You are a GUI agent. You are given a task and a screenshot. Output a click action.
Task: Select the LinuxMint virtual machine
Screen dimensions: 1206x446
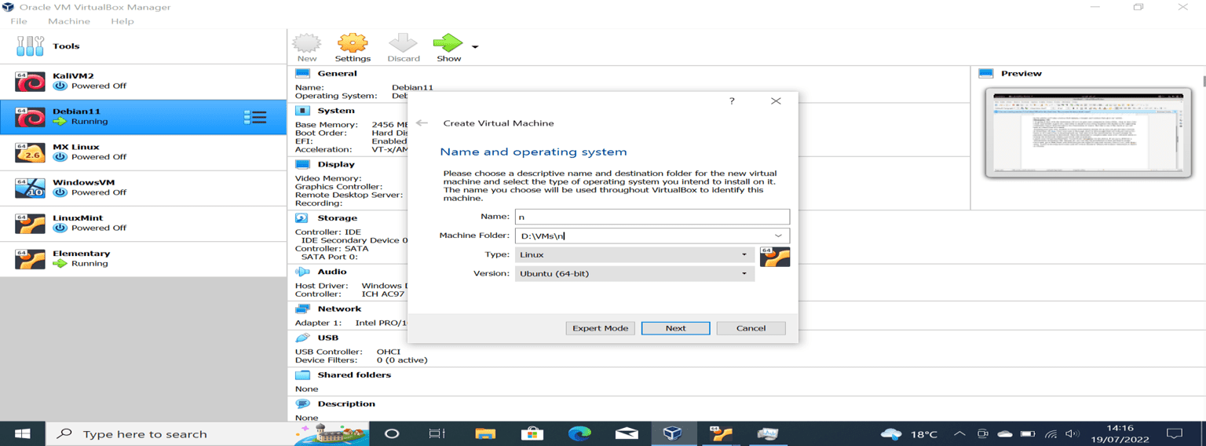(143, 223)
